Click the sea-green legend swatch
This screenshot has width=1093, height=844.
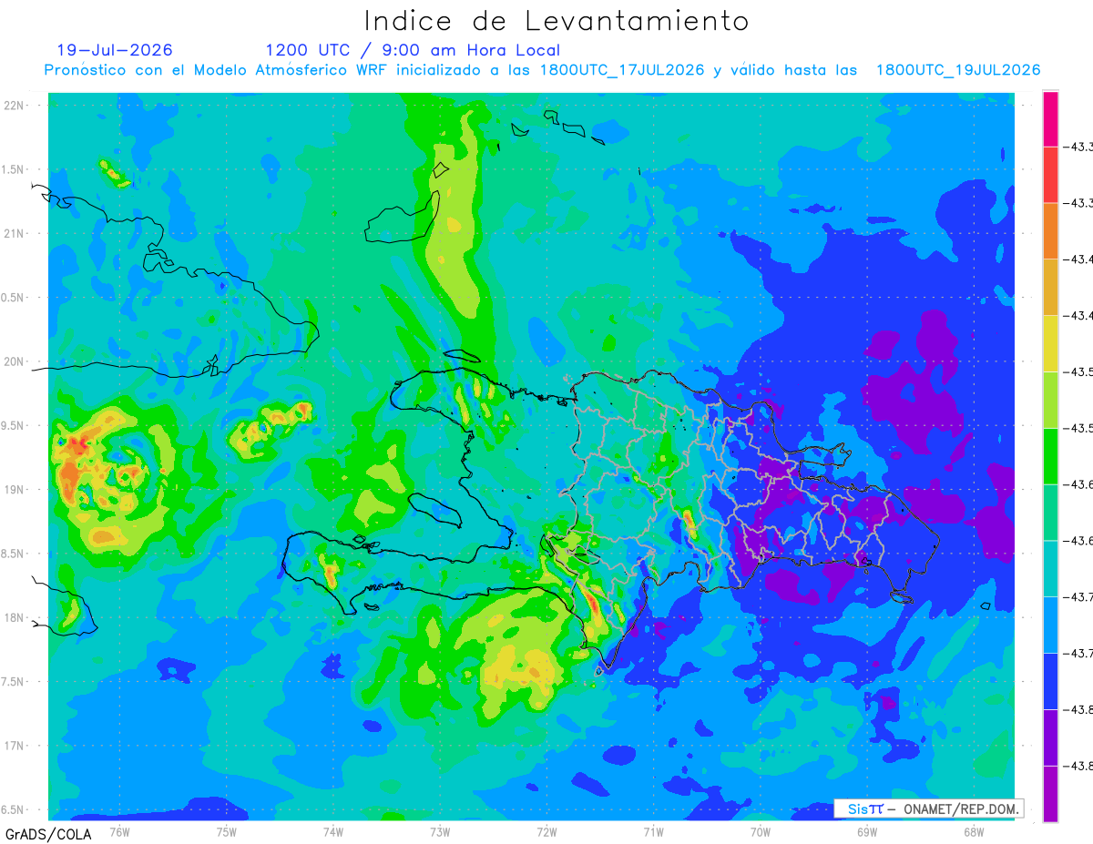pyautogui.click(x=1050, y=513)
